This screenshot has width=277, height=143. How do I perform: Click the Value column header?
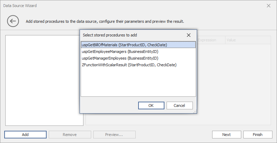[x=248, y=40]
